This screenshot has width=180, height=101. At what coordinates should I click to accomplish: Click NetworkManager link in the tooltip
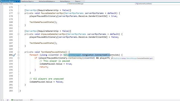(131, 58)
